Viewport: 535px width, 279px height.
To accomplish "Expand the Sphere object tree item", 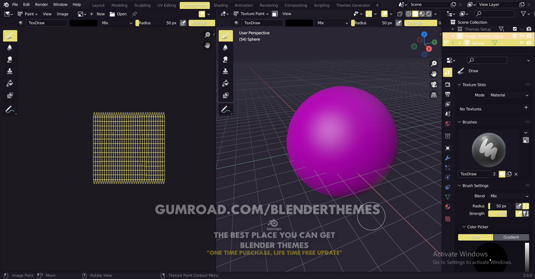I will click(x=459, y=43).
